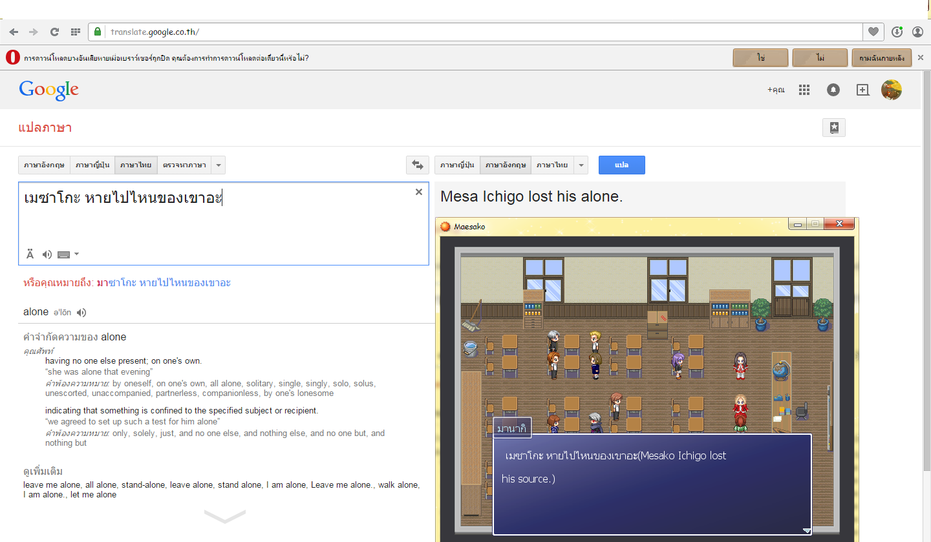
Task: Click the Opera logo in the notification bar
Action: pyautogui.click(x=12, y=57)
